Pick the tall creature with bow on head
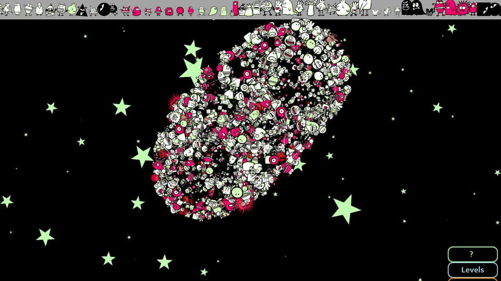 click(x=310, y=8)
